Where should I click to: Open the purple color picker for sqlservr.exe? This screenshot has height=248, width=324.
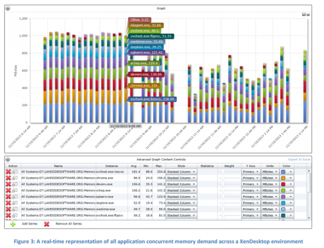[x=287, y=197]
